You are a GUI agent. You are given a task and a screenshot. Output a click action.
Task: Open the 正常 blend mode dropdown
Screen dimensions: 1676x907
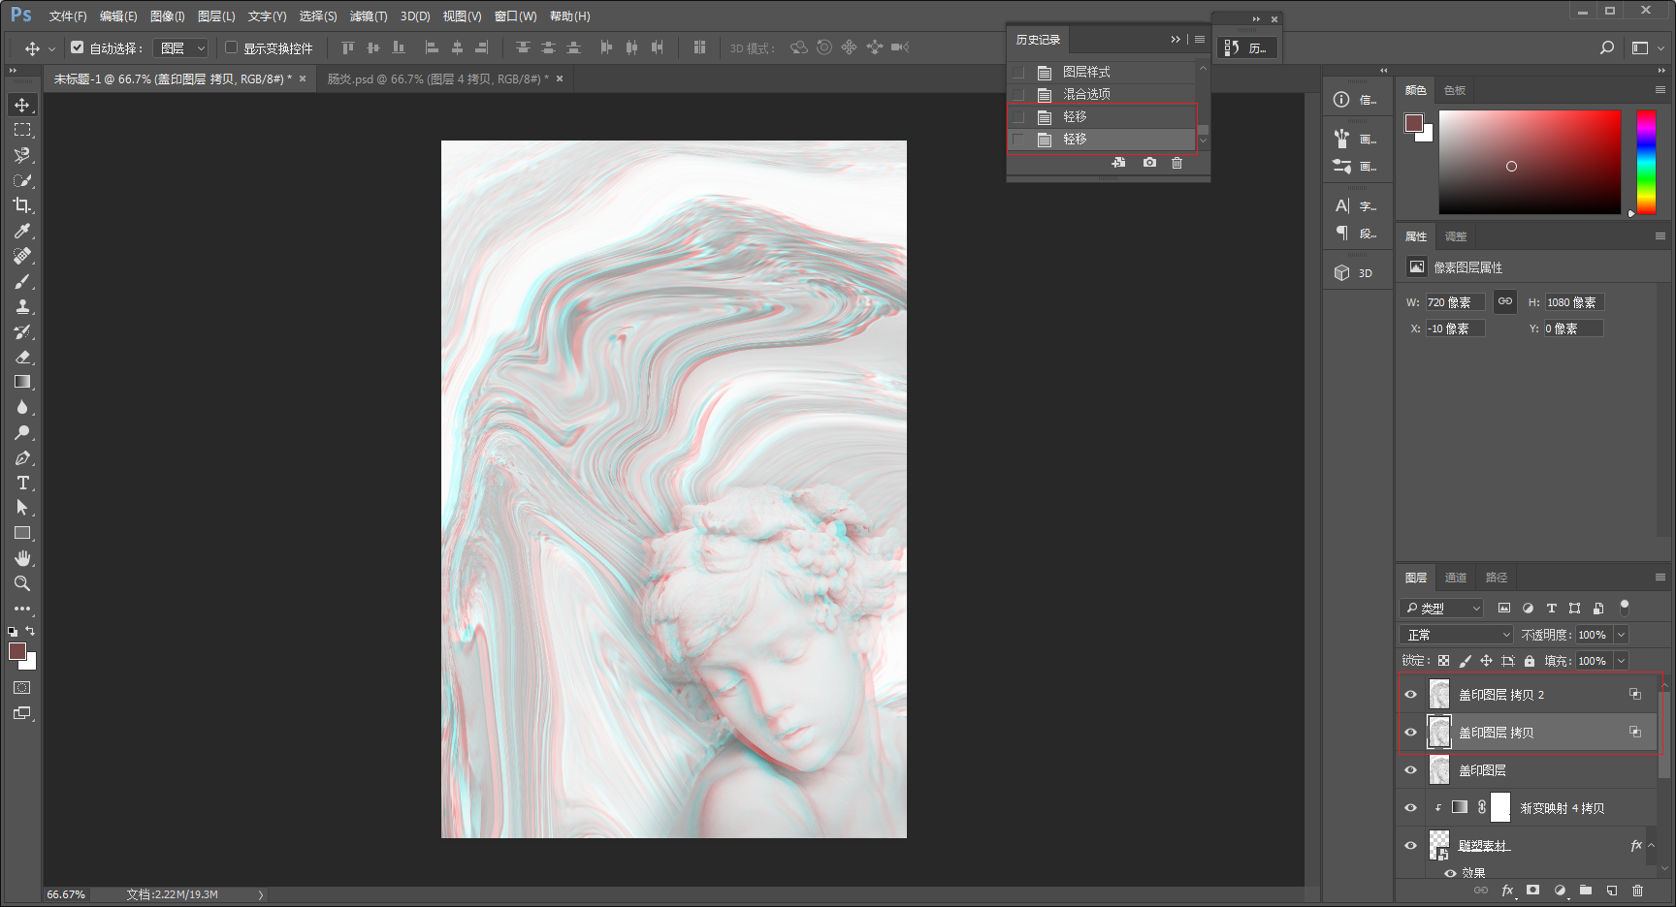point(1457,635)
